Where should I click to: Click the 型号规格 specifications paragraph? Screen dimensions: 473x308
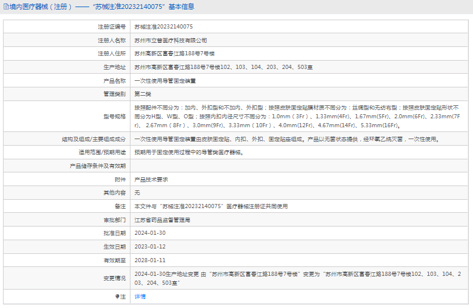tap(297, 117)
